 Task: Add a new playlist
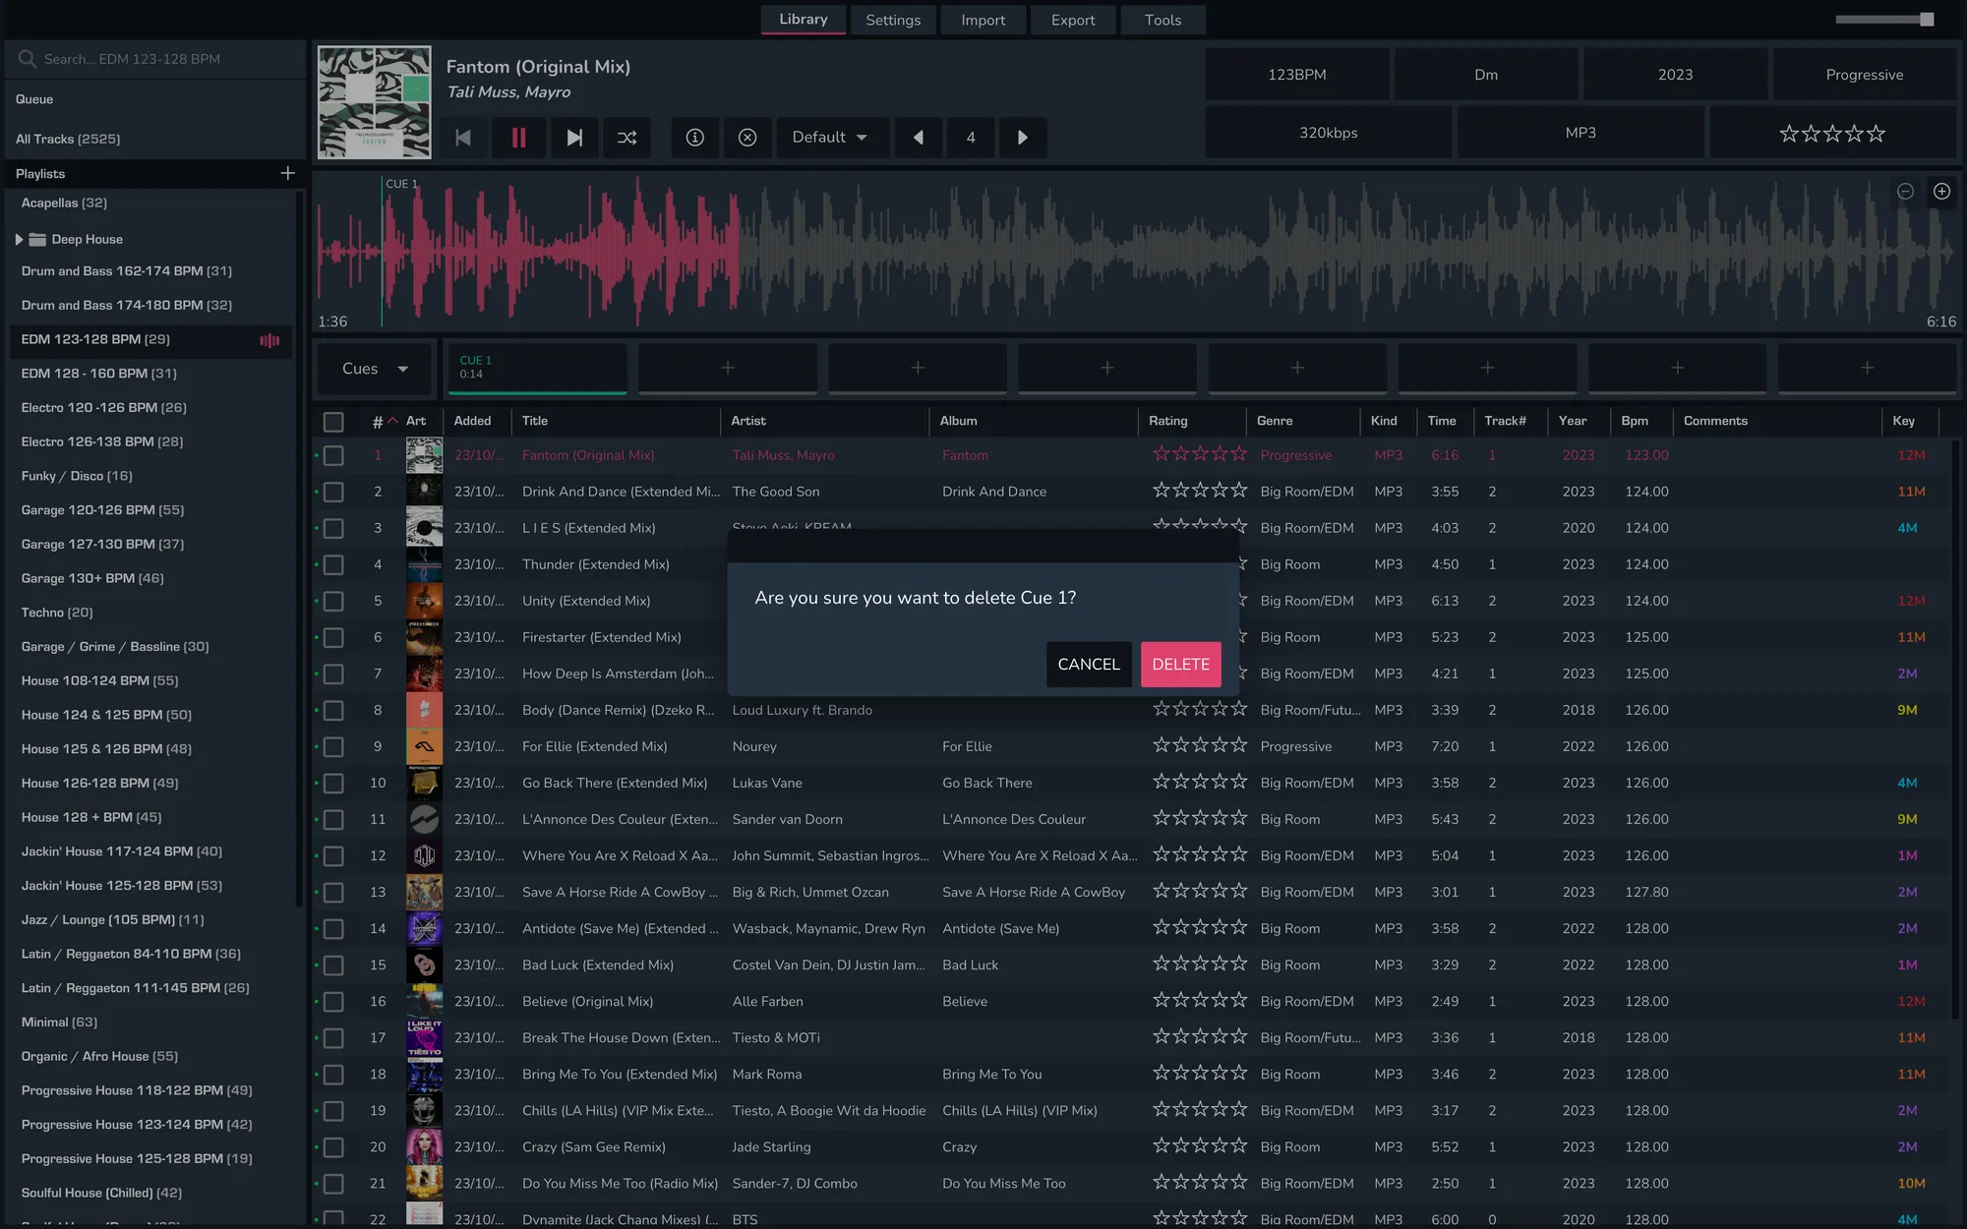coord(287,173)
